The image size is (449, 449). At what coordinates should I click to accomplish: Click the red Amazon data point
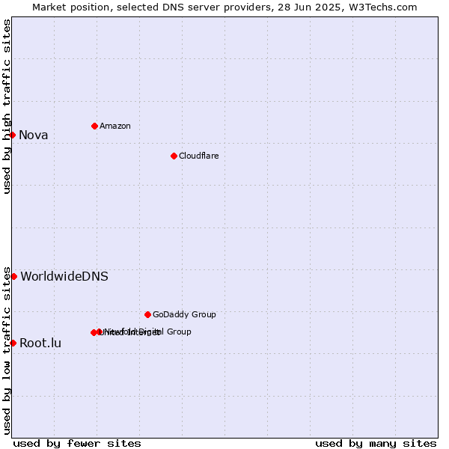[95, 126]
